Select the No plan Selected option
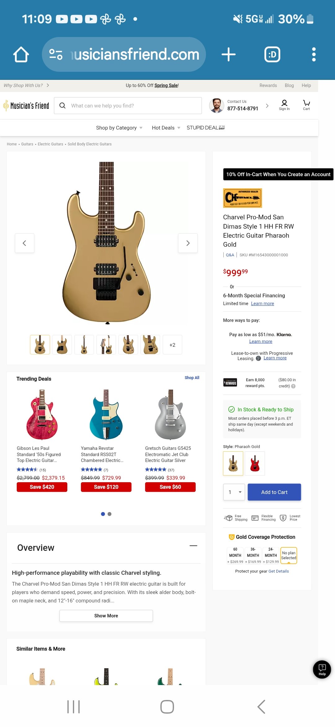335x727 pixels. (288, 555)
